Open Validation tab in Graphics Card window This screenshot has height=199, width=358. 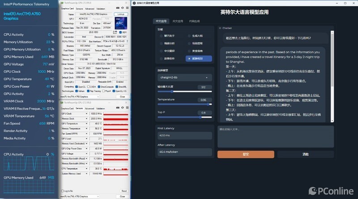[x=100, y=8]
